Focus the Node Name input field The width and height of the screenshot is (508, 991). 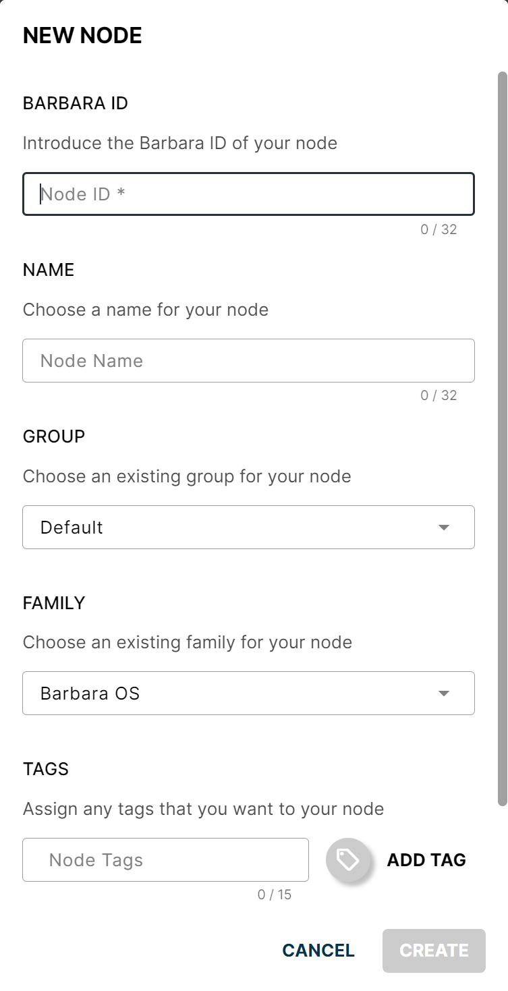[248, 360]
